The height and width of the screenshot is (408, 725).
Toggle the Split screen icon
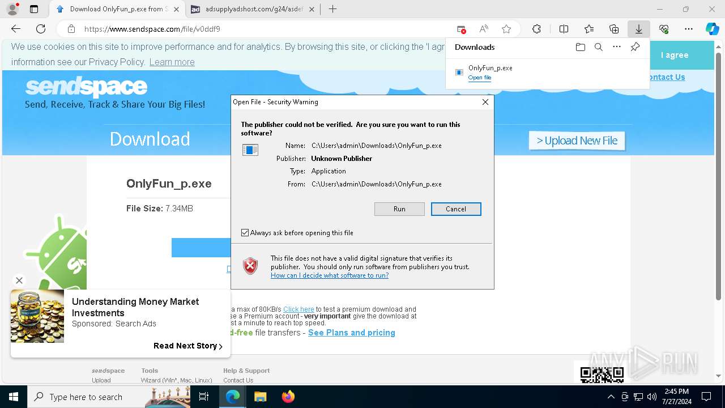(x=564, y=29)
